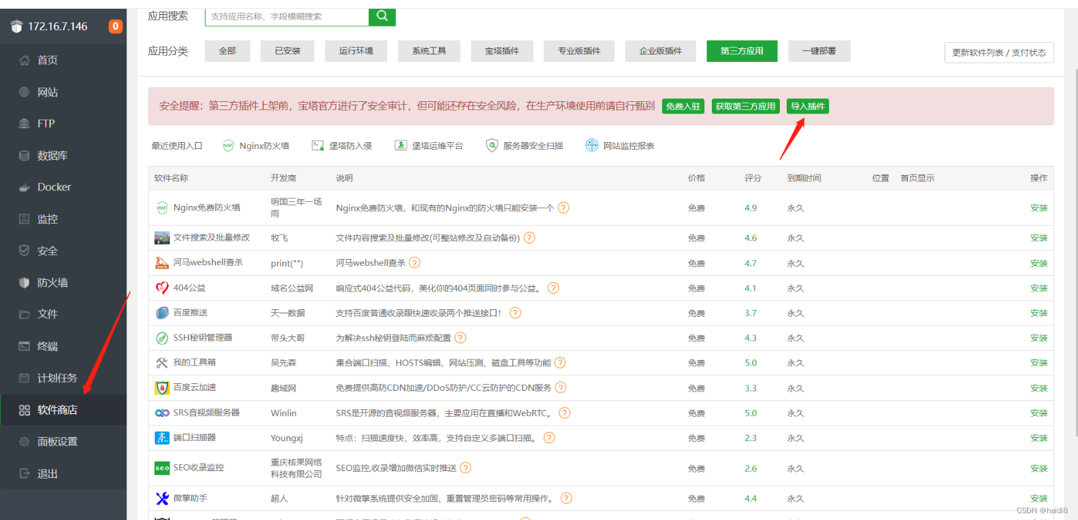Click the SEO收录监控 green seo icon
1078x520 pixels.
point(162,468)
